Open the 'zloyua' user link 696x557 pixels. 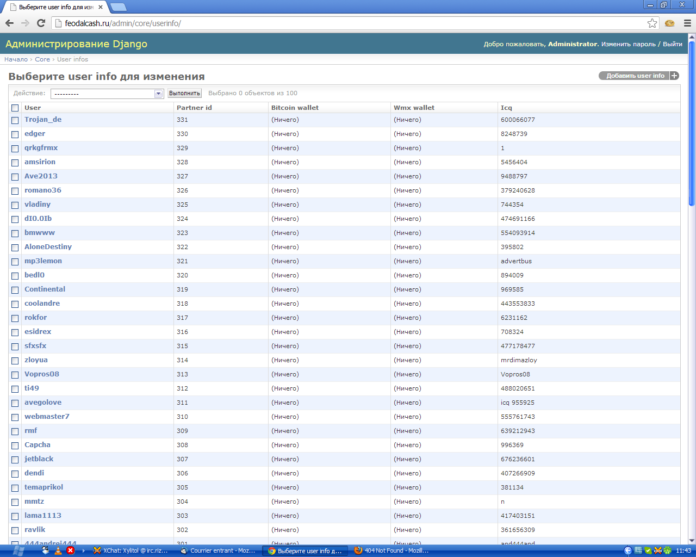(x=36, y=360)
